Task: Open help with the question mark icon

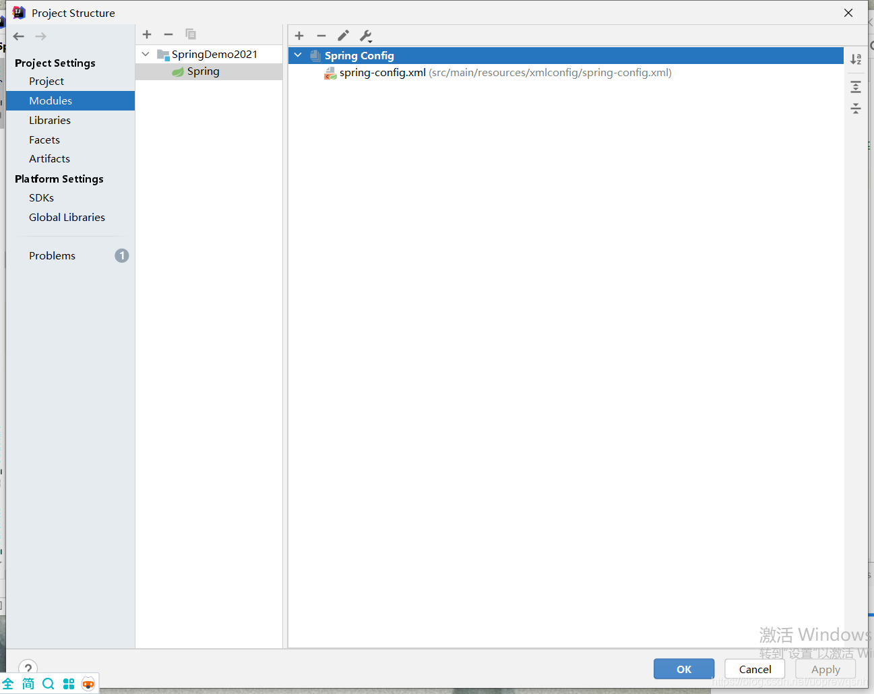Action: [28, 668]
